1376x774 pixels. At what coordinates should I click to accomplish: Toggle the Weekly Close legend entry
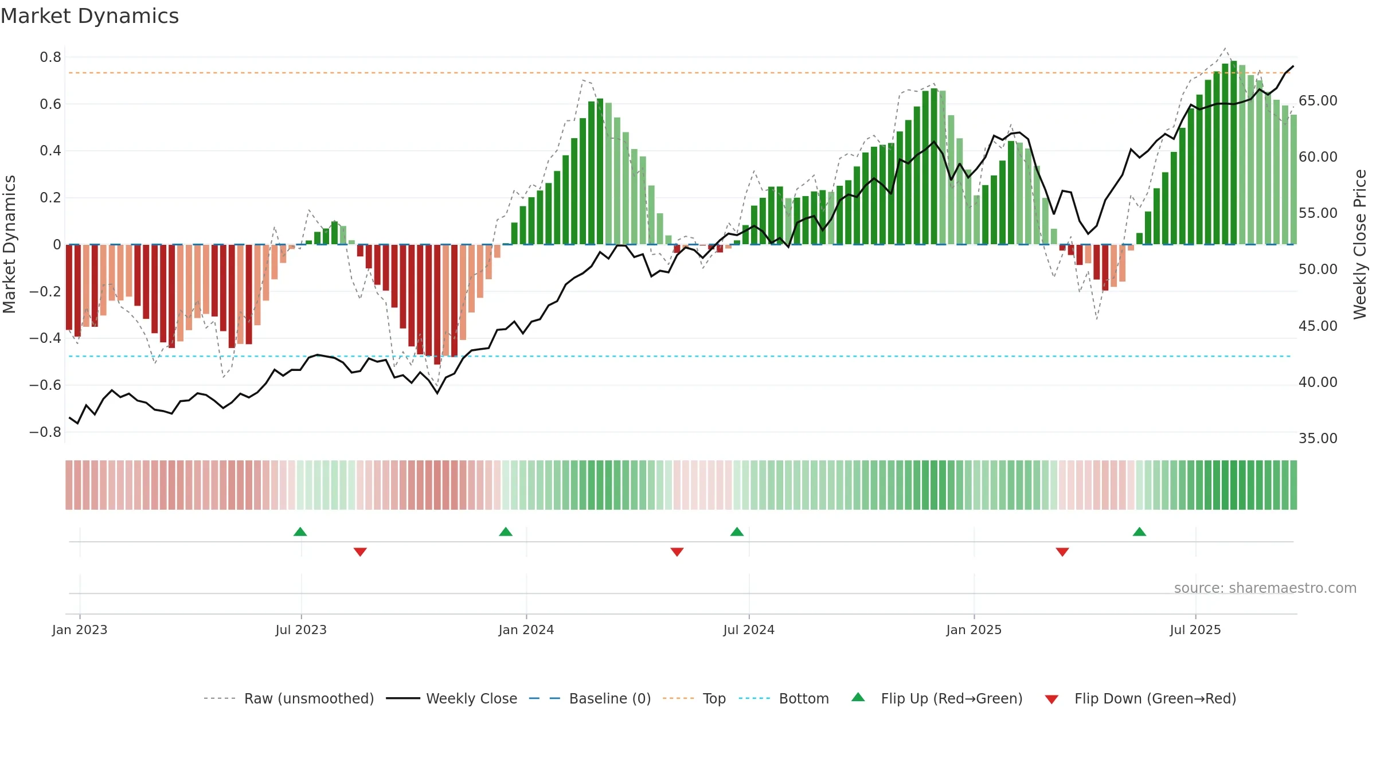[452, 698]
